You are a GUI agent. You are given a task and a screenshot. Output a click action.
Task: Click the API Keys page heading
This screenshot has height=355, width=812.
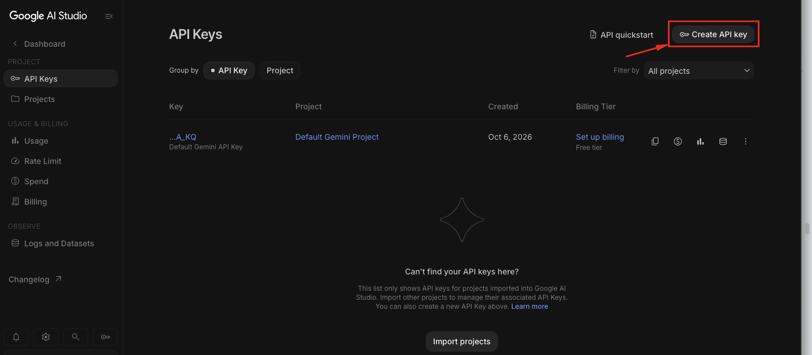coord(195,34)
